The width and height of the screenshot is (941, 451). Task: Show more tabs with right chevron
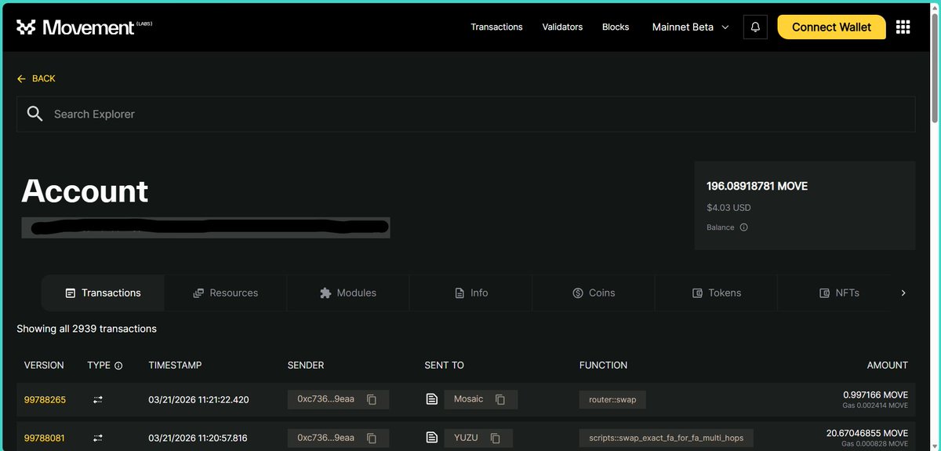pos(903,293)
